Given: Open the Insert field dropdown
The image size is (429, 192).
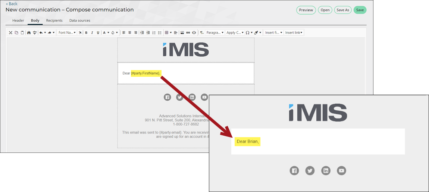Looking at the screenshot, I should (273, 32).
